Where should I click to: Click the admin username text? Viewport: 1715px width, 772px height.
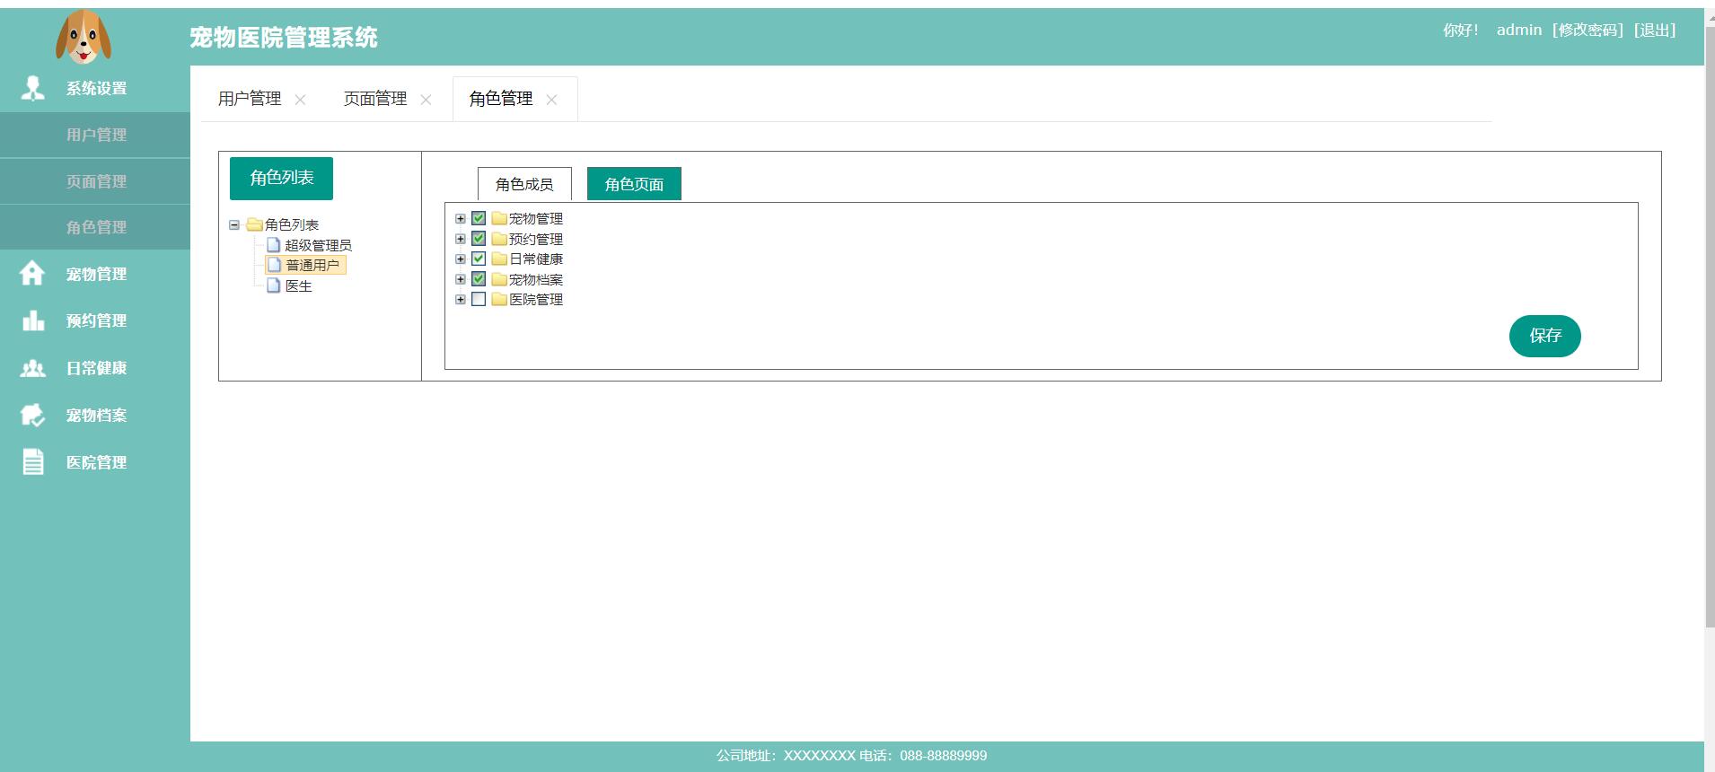[1519, 30]
